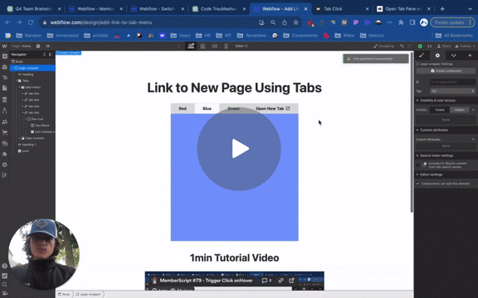Screen dimensions: 478x298
Task: Open the Webflow logo menu
Action: tap(5, 46)
